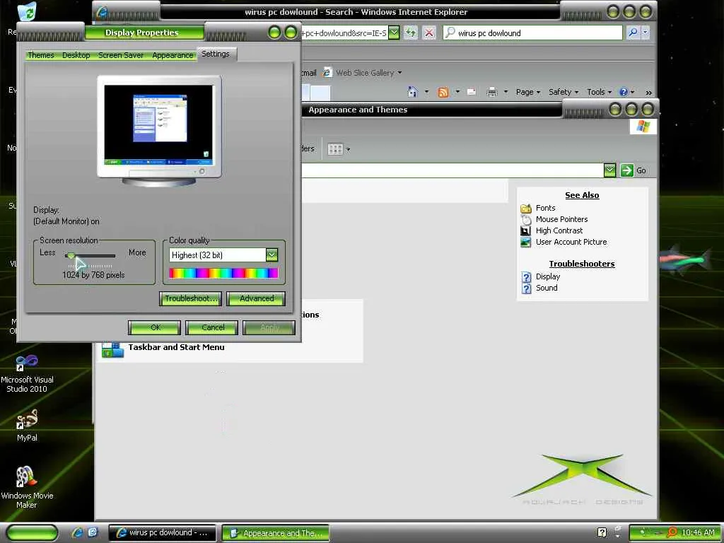Click the monitor preview image
Screen dimensions: 724x543
tap(159, 131)
